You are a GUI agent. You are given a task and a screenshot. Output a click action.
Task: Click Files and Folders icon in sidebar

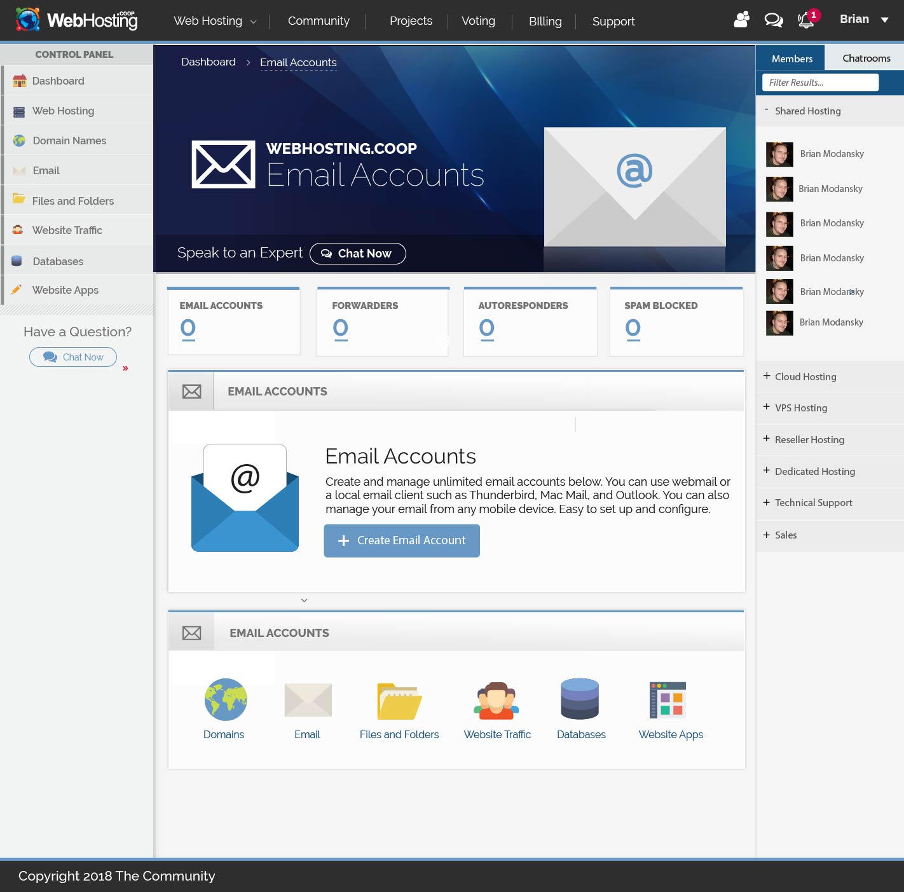tap(19, 199)
